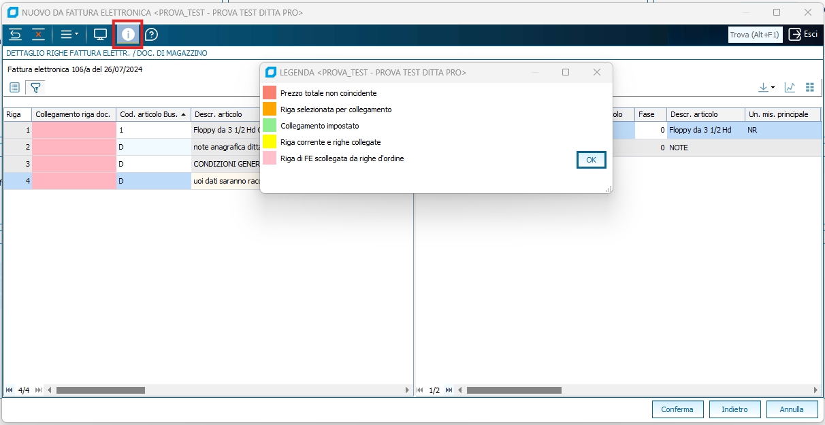
Task: Click the Un. mis. principale column header
Action: (x=781, y=114)
